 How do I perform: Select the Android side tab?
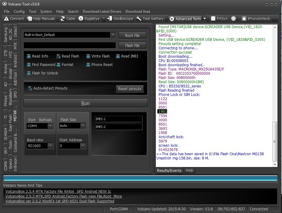coord(15,61)
